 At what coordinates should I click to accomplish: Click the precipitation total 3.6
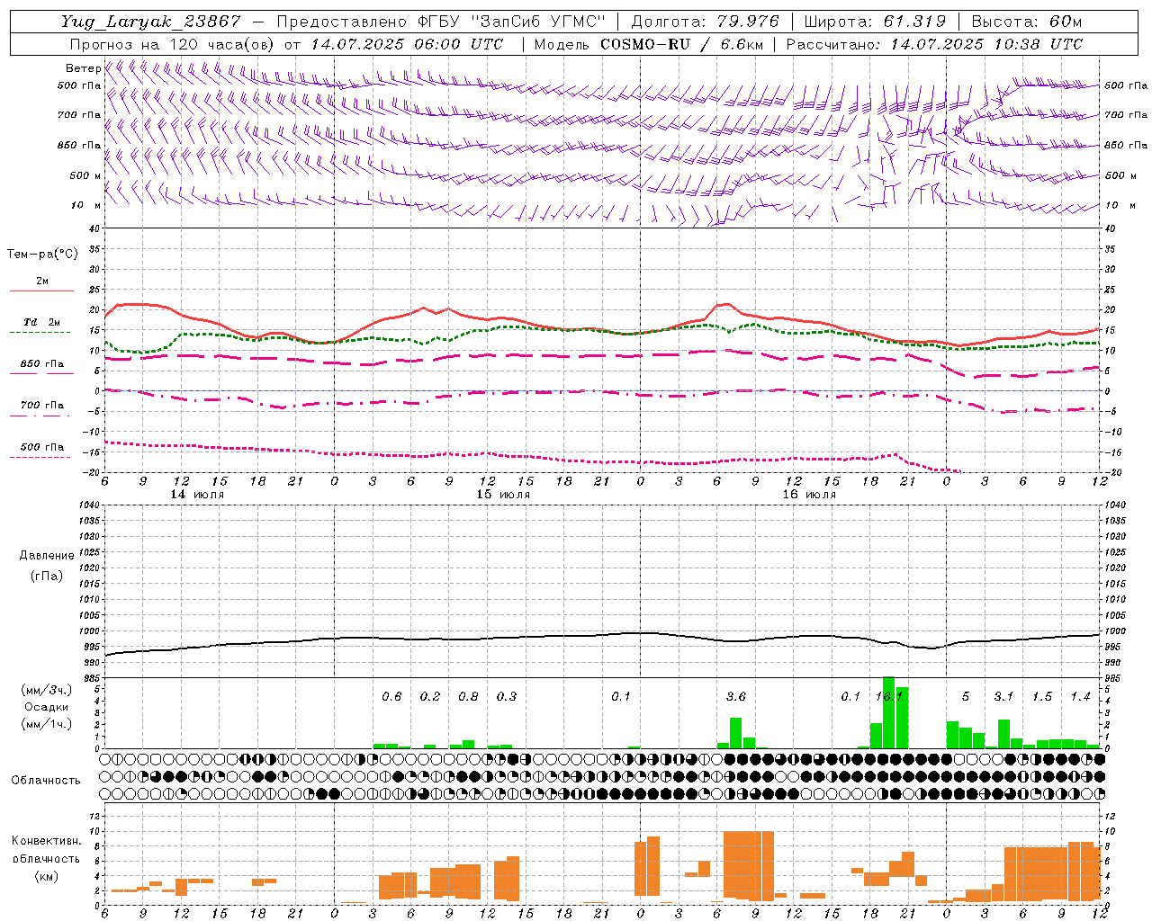pos(735,696)
